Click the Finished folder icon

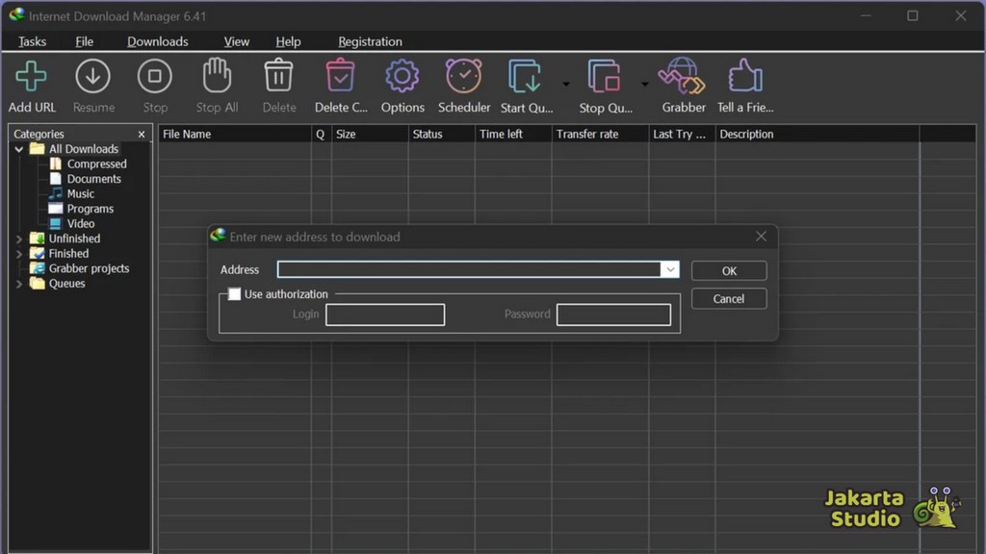pyautogui.click(x=38, y=254)
